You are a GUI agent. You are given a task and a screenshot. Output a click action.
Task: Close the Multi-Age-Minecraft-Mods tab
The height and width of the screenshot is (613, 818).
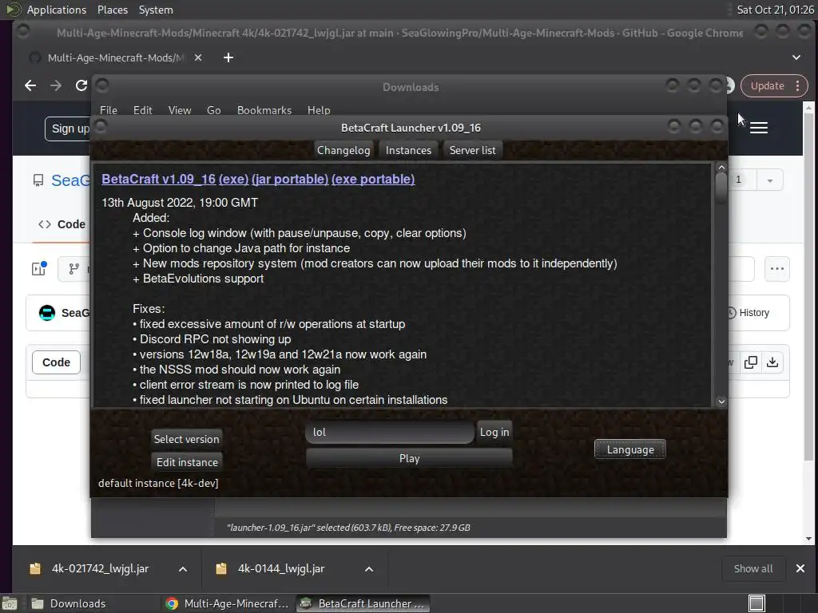(198, 57)
